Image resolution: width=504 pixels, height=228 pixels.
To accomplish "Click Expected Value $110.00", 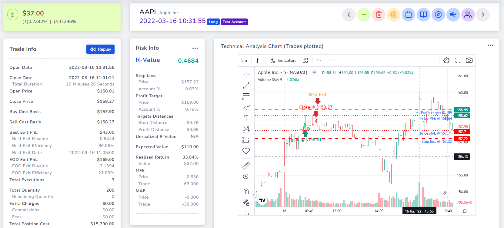I will click(190, 147).
